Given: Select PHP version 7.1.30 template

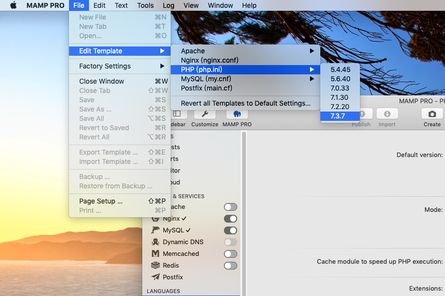Looking at the screenshot, I should pyautogui.click(x=340, y=97).
